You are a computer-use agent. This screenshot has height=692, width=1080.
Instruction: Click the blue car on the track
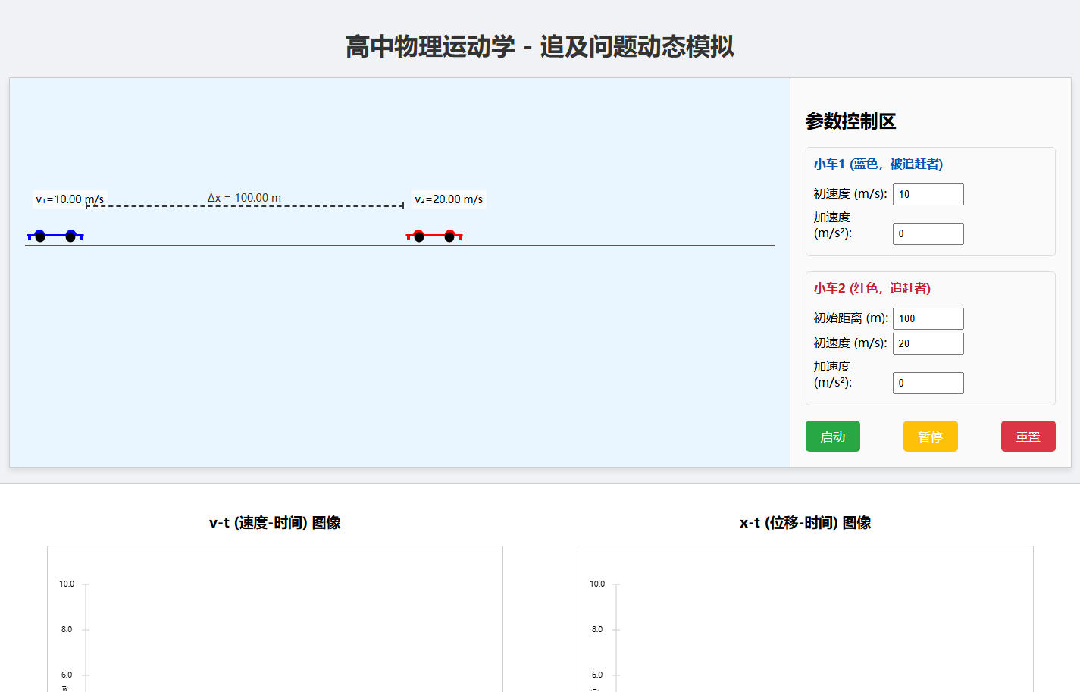(55, 236)
